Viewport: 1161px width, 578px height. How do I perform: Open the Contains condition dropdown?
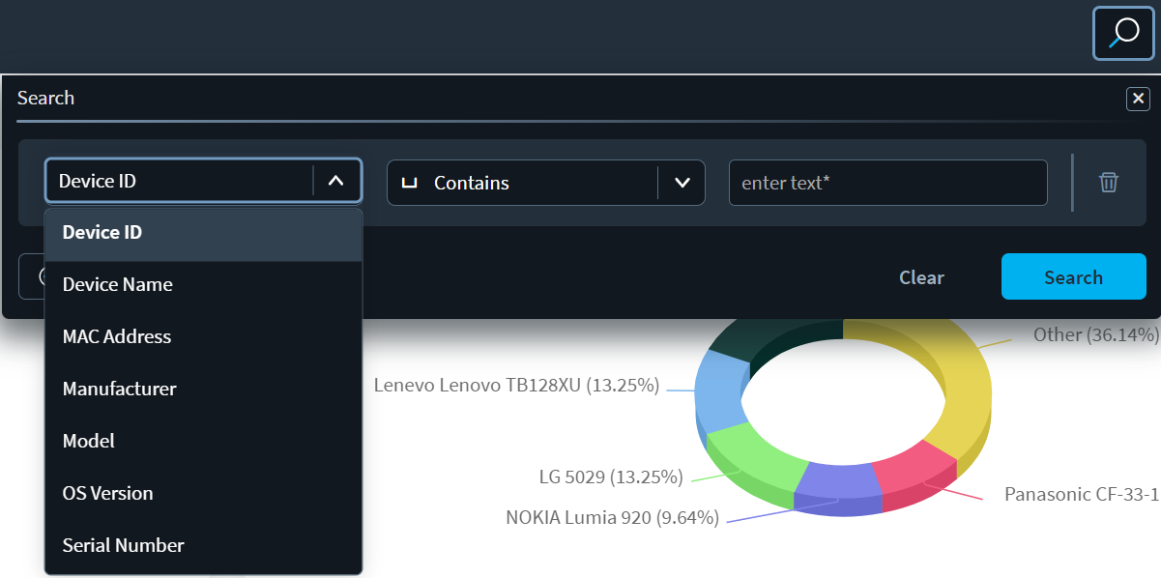546,182
